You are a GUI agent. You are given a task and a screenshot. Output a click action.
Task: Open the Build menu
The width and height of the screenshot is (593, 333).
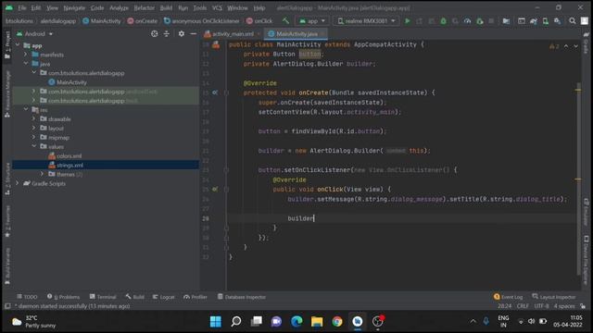pos(166,8)
